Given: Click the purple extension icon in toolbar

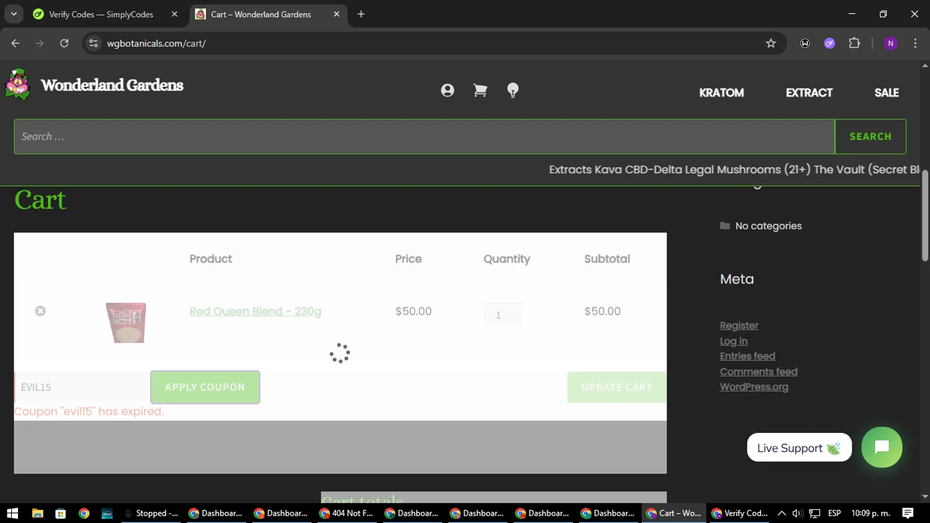Looking at the screenshot, I should [x=830, y=43].
